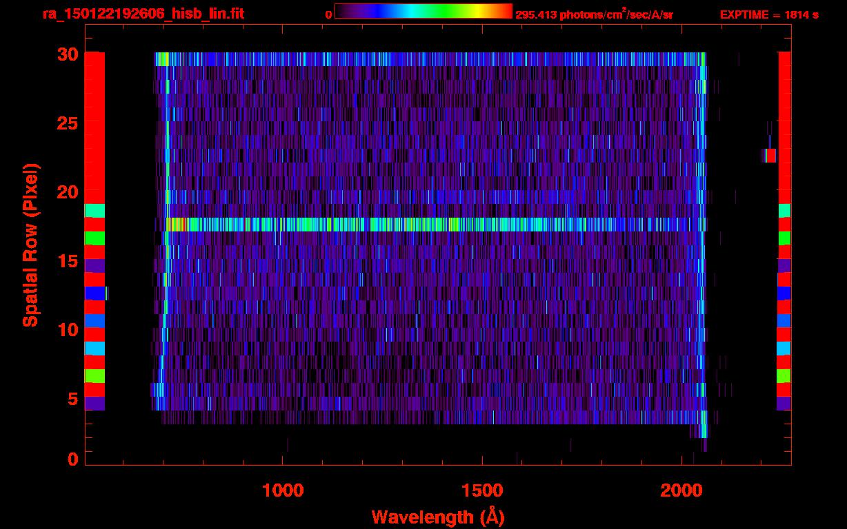Image resolution: width=847 pixels, height=529 pixels.
Task: Click the 2000 wavelength tick label
Action: pyautogui.click(x=683, y=490)
